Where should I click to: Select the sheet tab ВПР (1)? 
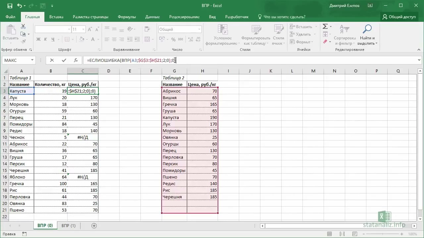pyautogui.click(x=69, y=226)
